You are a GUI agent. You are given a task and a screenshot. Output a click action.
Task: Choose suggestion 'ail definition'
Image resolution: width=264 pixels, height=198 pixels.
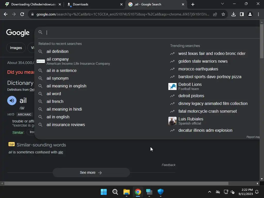(x=57, y=51)
